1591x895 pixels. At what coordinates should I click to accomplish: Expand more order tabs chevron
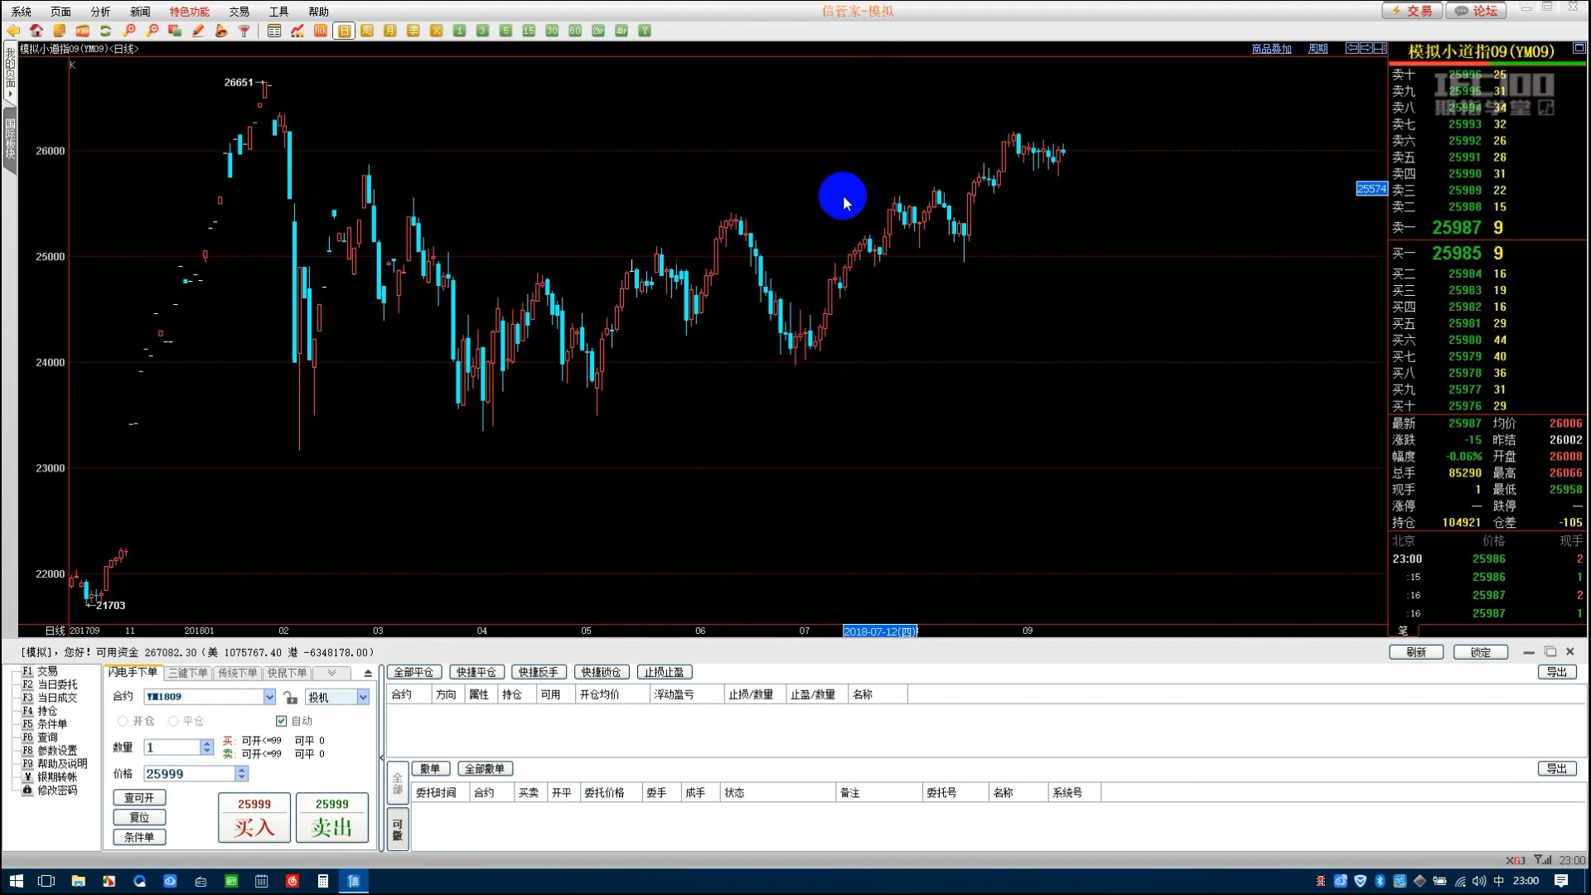click(x=331, y=673)
